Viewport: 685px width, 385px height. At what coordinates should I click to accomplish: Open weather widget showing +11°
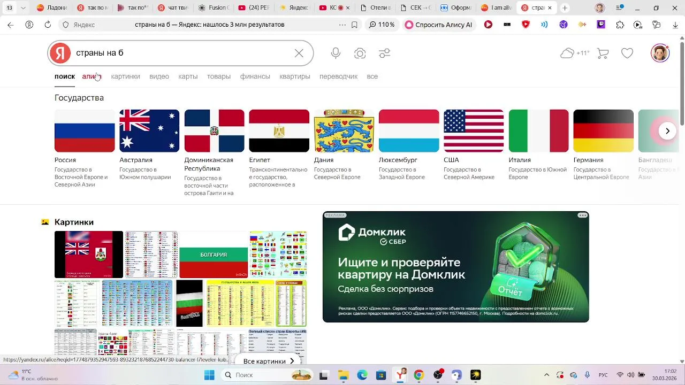coord(575,53)
